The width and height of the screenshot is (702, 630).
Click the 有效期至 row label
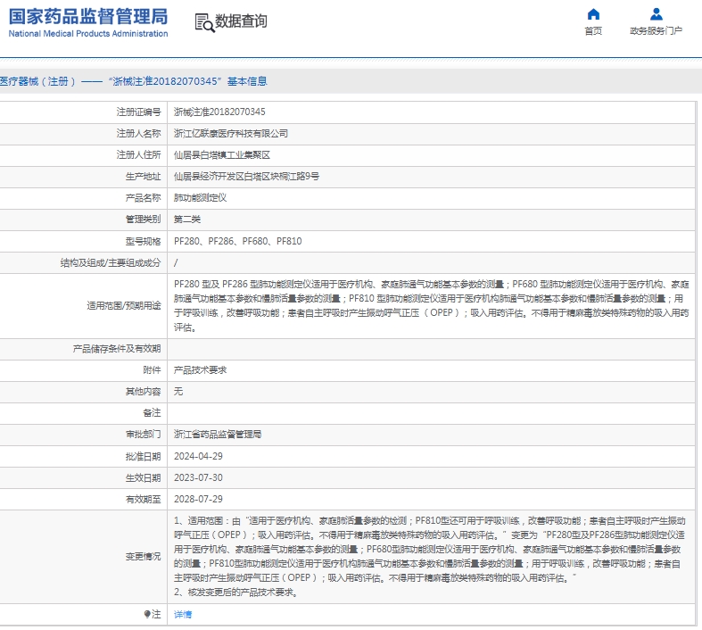[x=143, y=499]
